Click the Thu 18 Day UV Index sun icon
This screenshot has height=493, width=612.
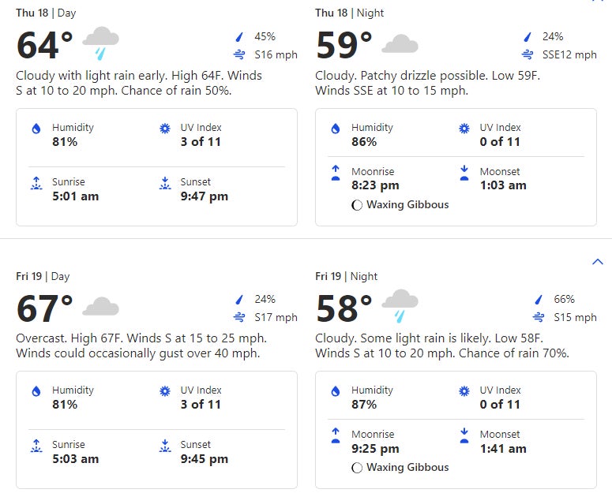tap(165, 129)
